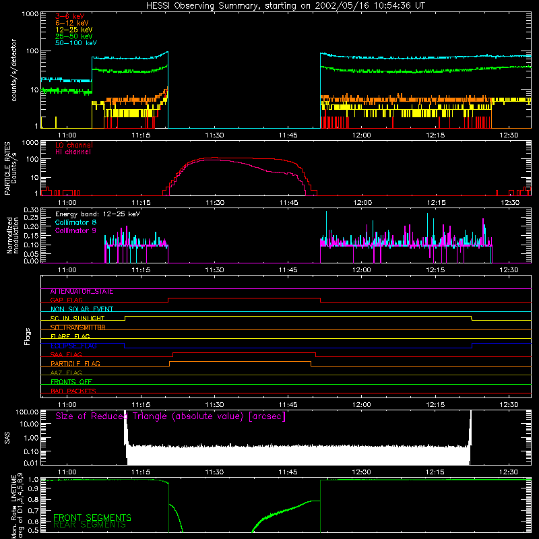Click the yellow 12-25 keV legend entry
This screenshot has height=539, width=539.
coord(73,30)
